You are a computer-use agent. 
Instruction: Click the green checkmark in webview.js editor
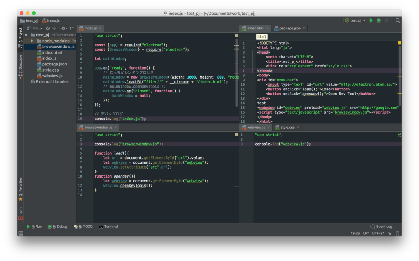(x=399, y=135)
